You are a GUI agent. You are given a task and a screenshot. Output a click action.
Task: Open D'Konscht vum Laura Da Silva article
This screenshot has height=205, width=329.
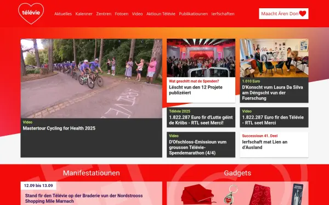click(273, 93)
